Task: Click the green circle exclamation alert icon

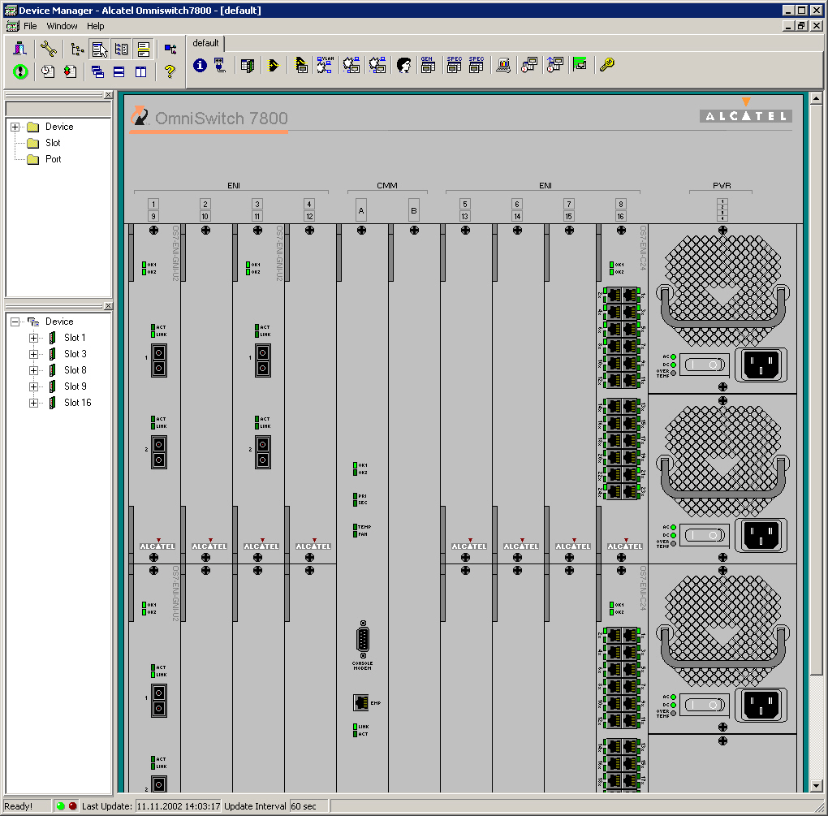Action: pyautogui.click(x=20, y=71)
